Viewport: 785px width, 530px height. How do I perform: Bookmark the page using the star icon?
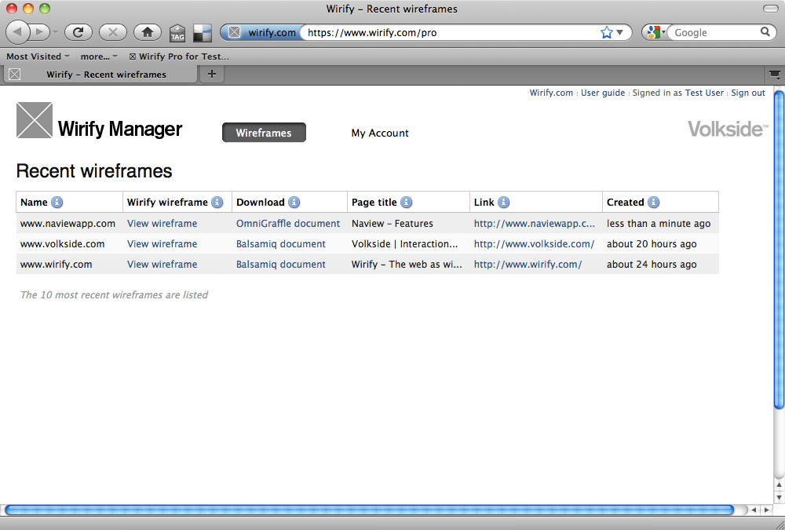pyautogui.click(x=606, y=32)
